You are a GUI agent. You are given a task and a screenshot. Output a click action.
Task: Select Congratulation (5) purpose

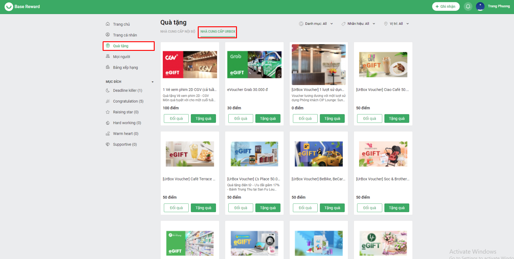[129, 101]
